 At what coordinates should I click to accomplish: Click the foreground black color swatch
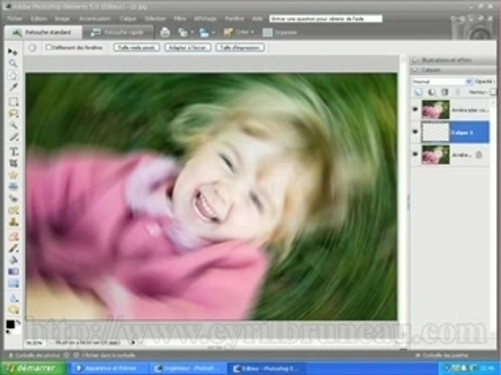coord(10,324)
